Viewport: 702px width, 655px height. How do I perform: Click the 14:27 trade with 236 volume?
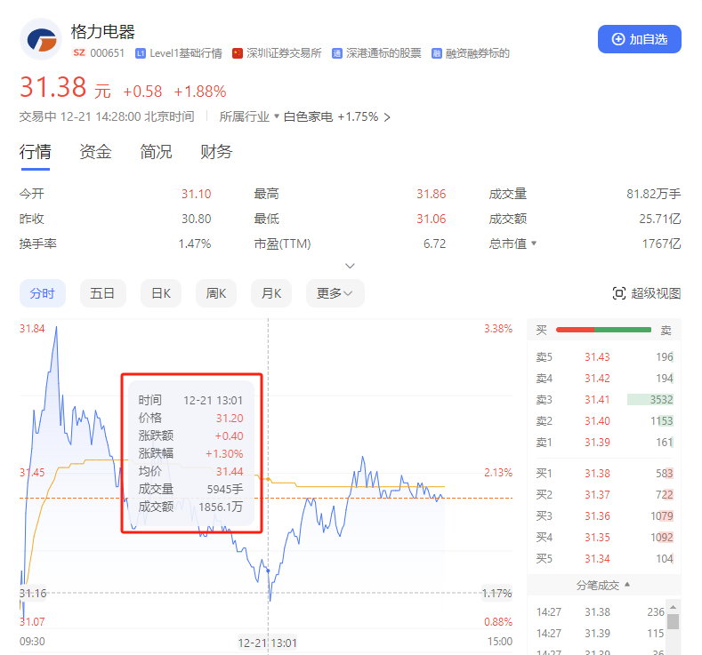coord(601,611)
